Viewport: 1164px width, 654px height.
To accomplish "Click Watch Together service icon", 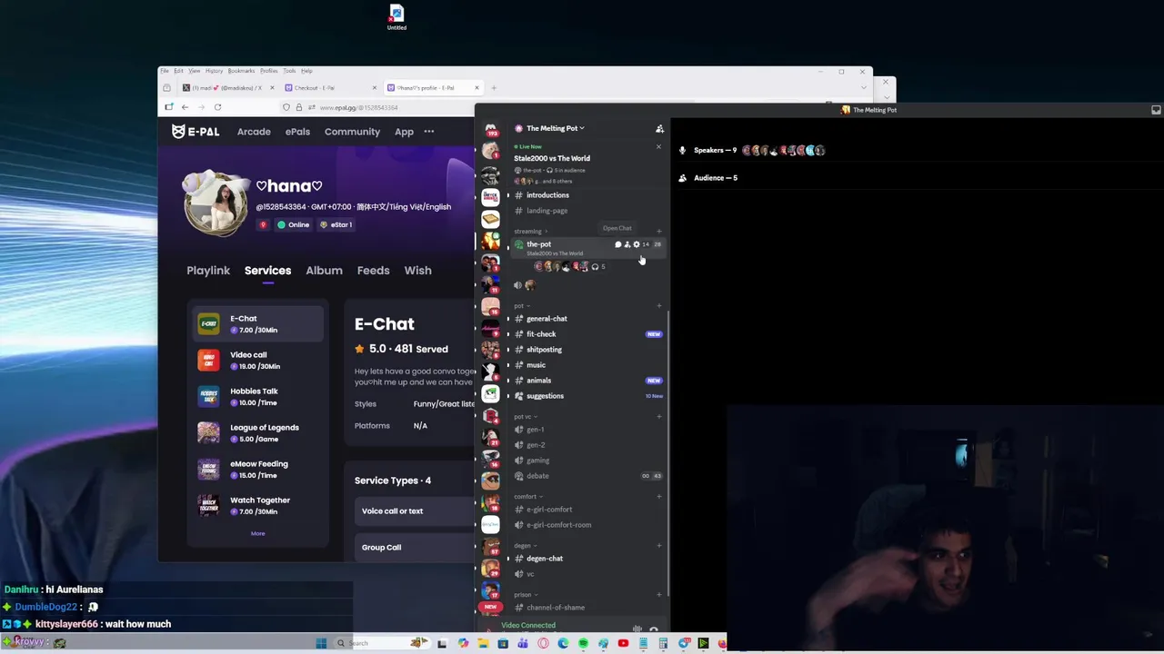I will tap(208, 506).
